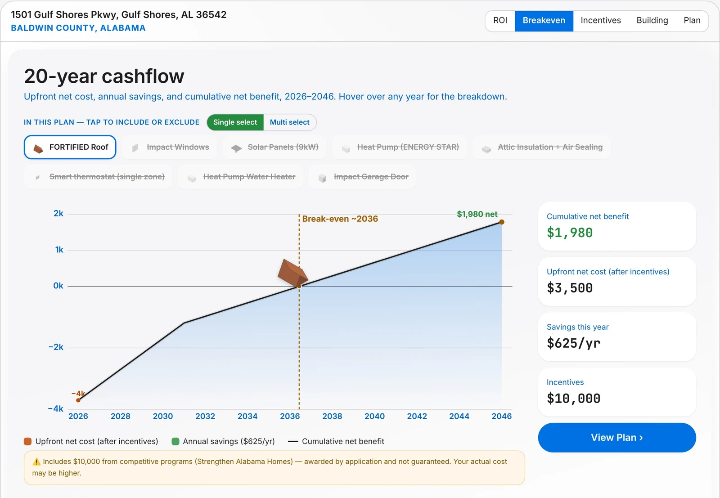Screen dimensions: 720x498
Task: Include Solar Panels (9kW) in plan
Action: pos(274,147)
